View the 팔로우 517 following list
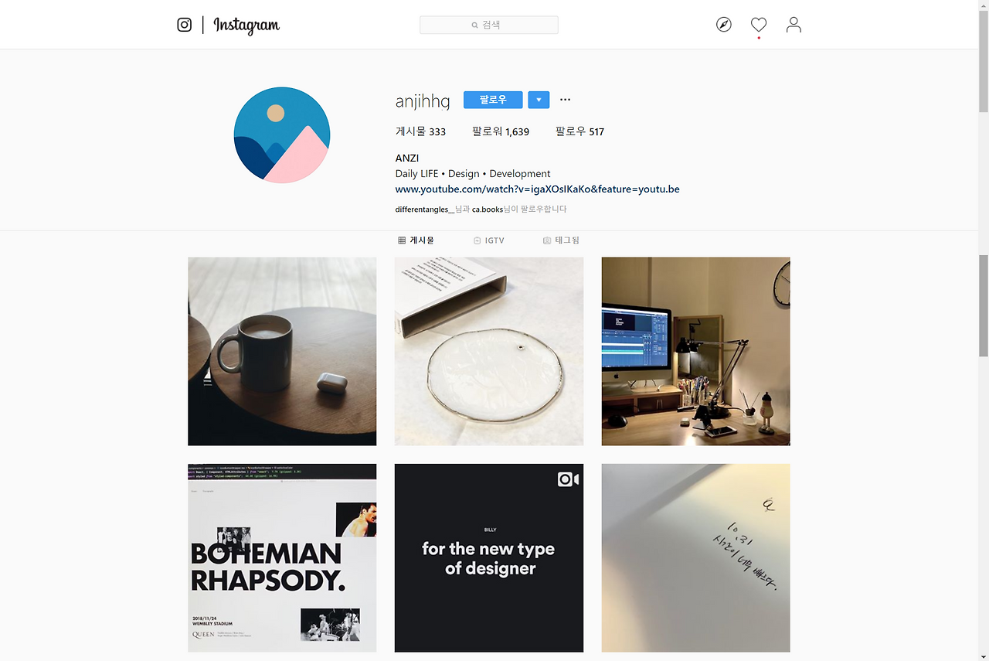This screenshot has height=661, width=989. [x=579, y=131]
